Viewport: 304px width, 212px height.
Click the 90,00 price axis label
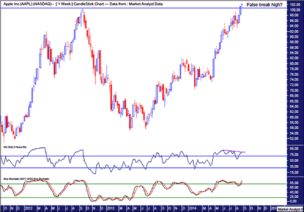point(294,37)
